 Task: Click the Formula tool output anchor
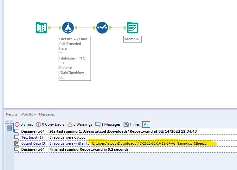coord(76,28)
